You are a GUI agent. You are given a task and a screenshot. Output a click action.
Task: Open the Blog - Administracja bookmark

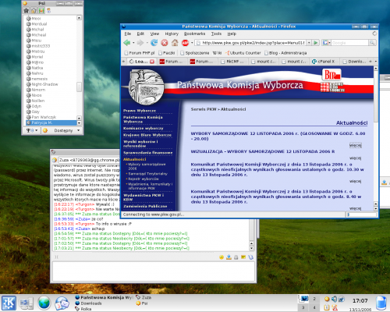(x=285, y=53)
